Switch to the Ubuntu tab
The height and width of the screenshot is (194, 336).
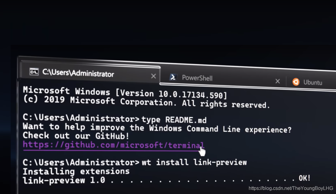tap(311, 82)
